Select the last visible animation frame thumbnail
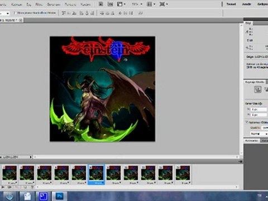This screenshot has height=201, width=268. [x=183, y=173]
